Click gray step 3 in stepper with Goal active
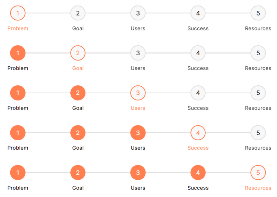Screen dimensions: 277x197 (138, 53)
